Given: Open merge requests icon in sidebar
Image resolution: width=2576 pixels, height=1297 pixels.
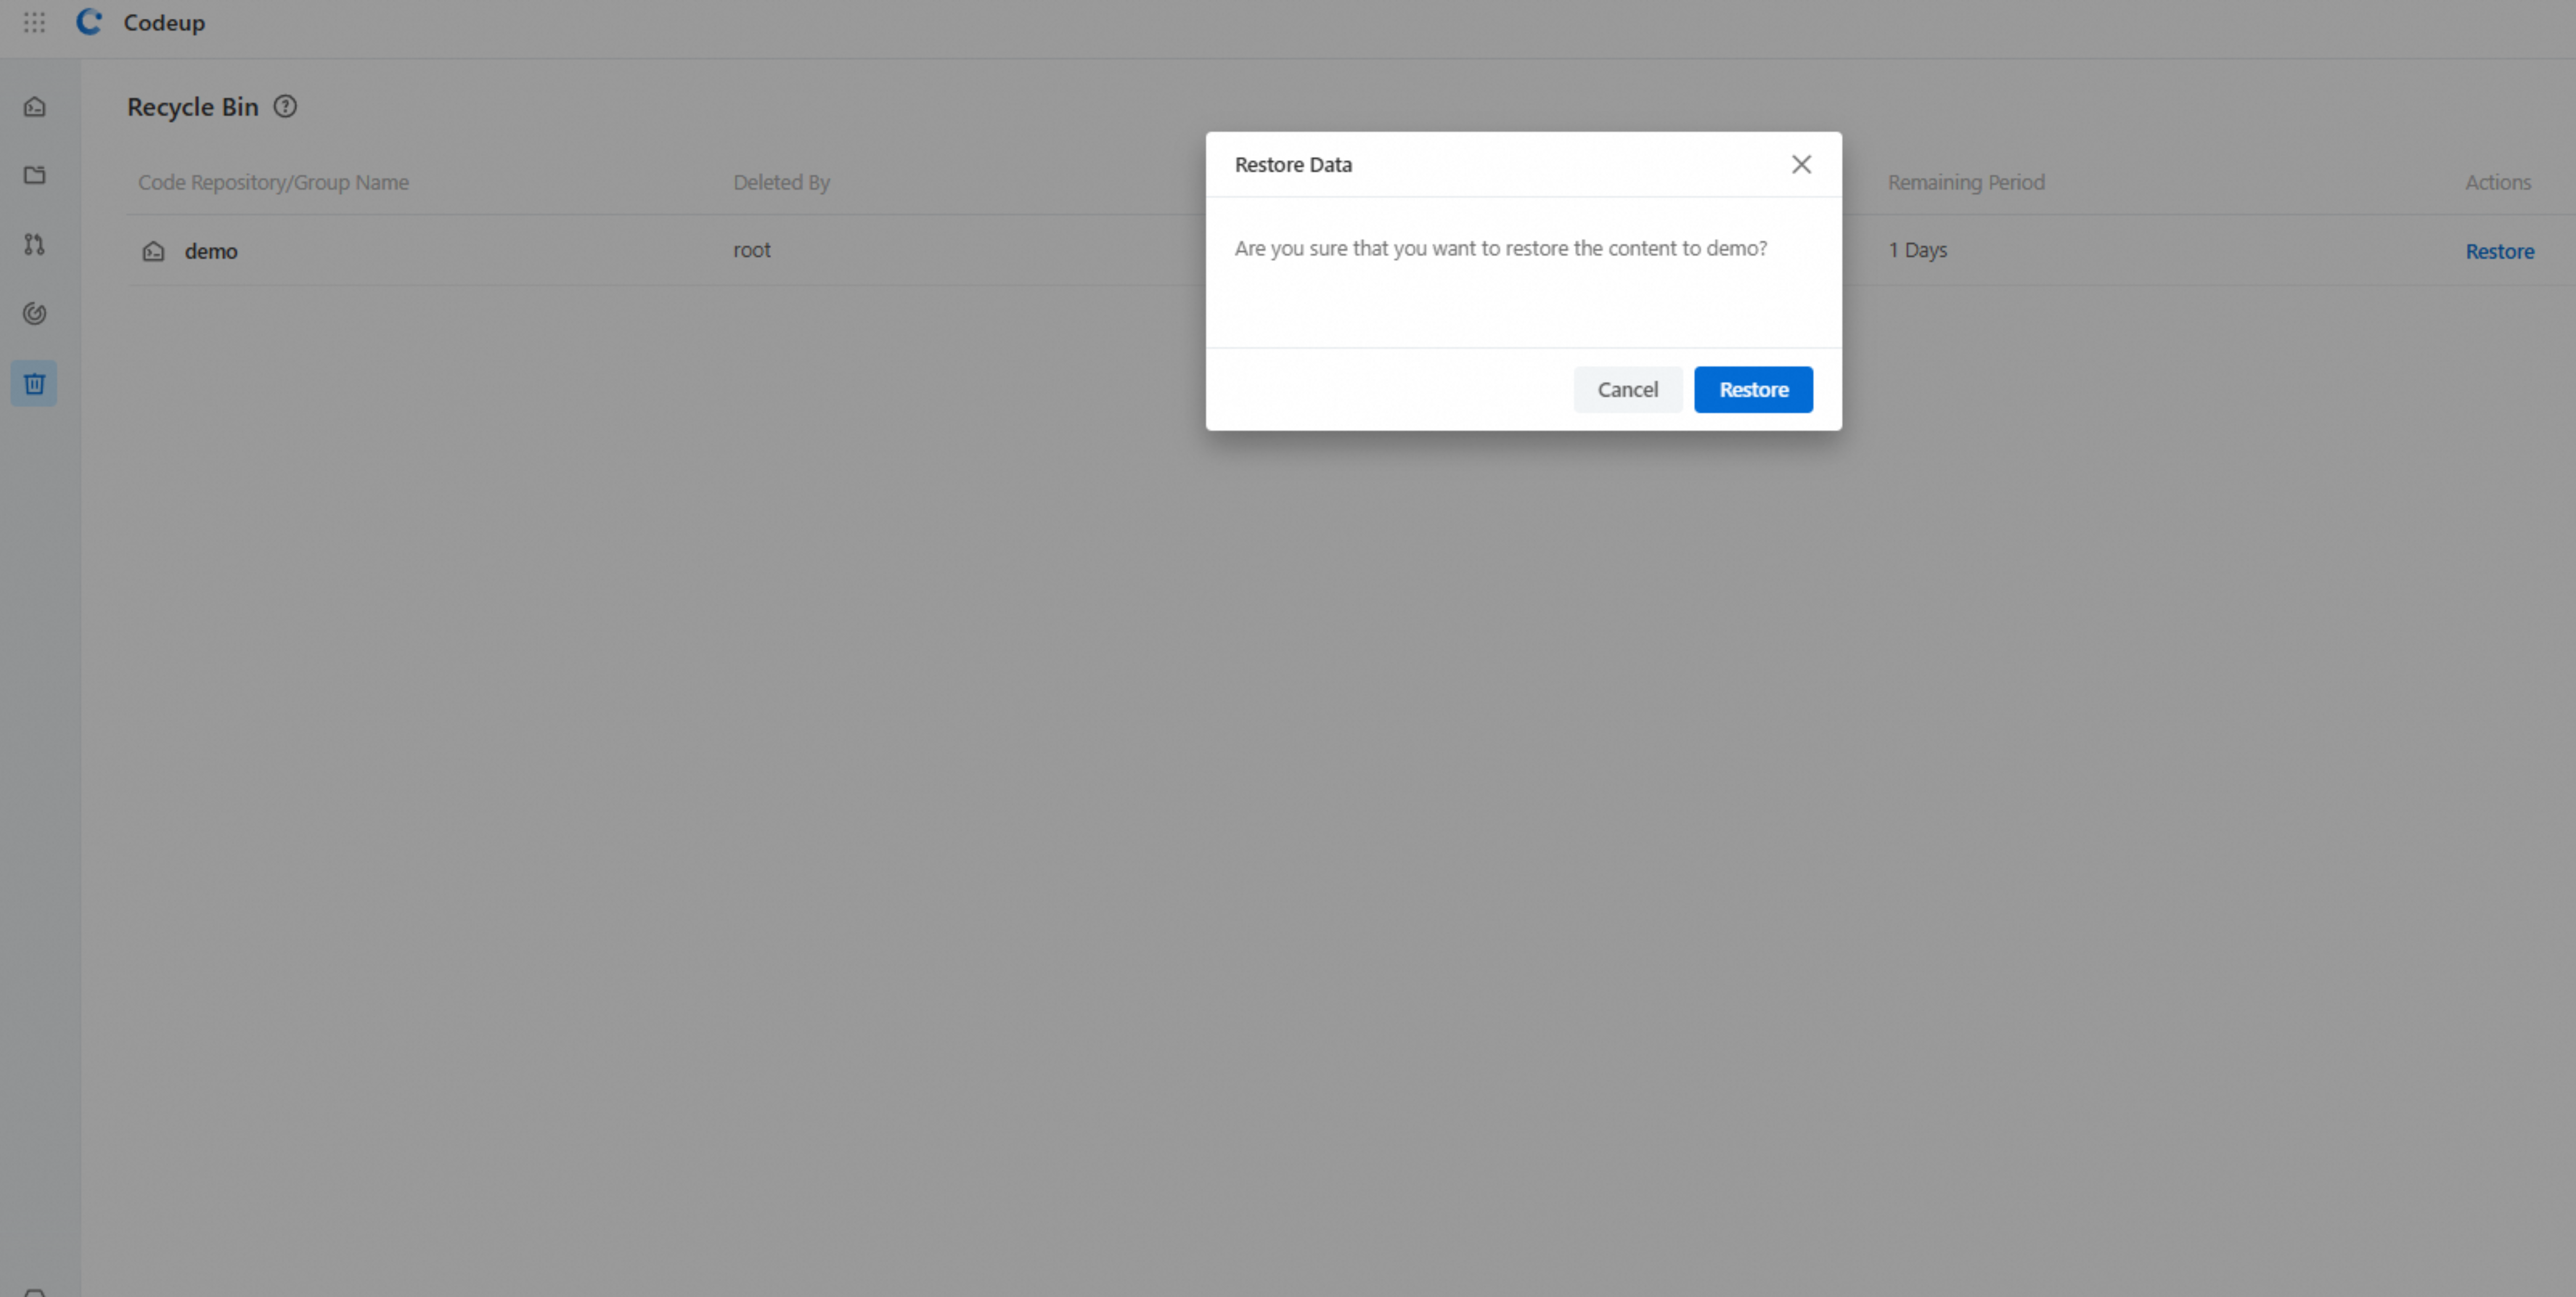Looking at the screenshot, I should coord(35,244).
